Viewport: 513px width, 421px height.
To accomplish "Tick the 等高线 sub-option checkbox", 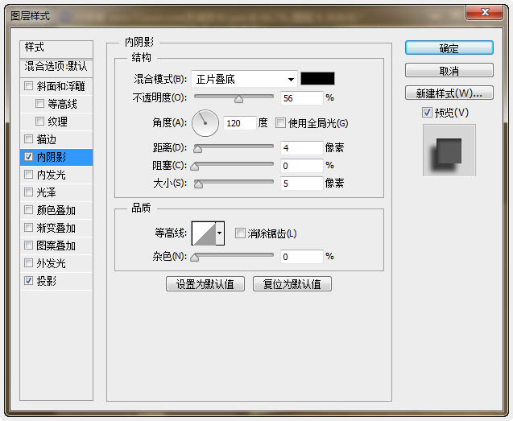I will [39, 104].
